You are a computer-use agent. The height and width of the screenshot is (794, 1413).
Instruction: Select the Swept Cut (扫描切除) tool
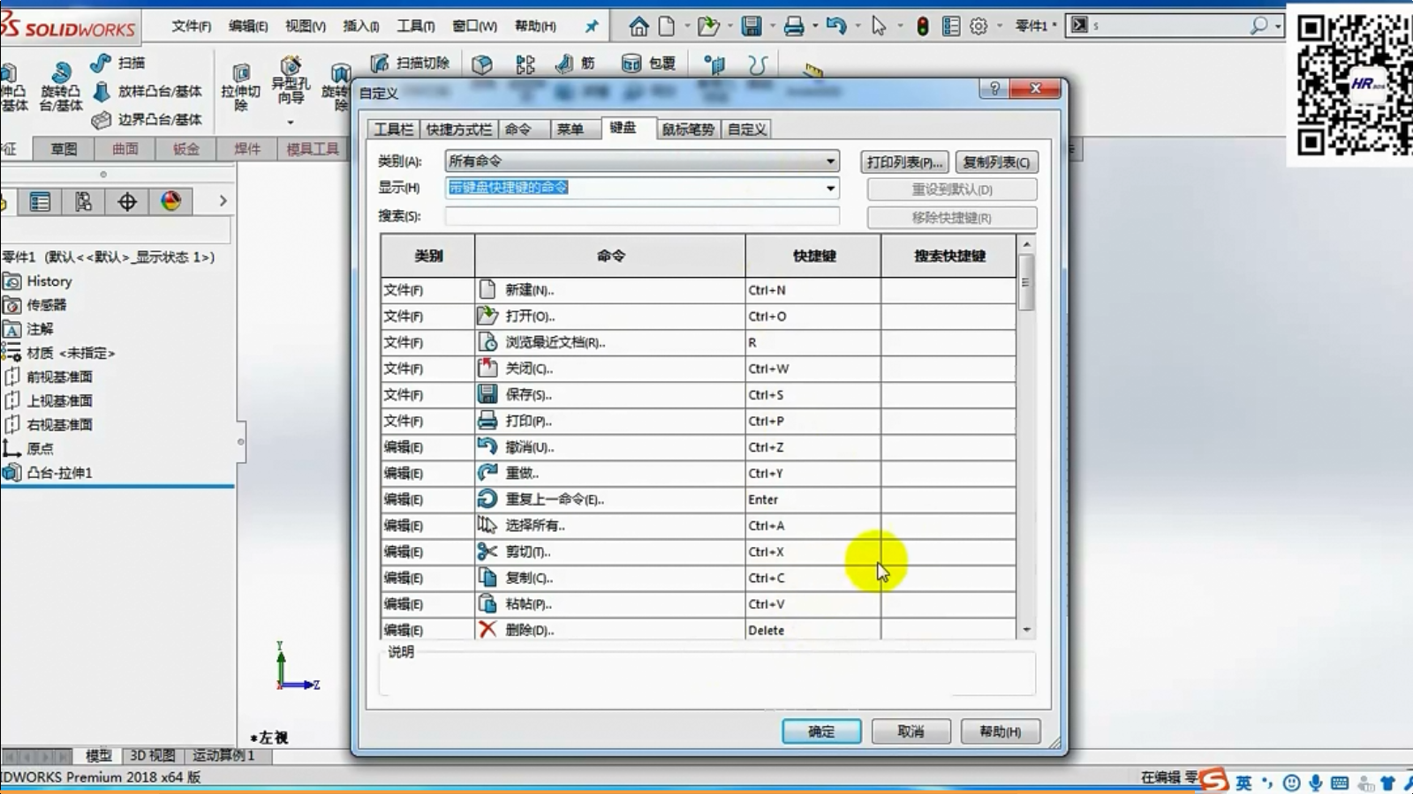tap(411, 63)
